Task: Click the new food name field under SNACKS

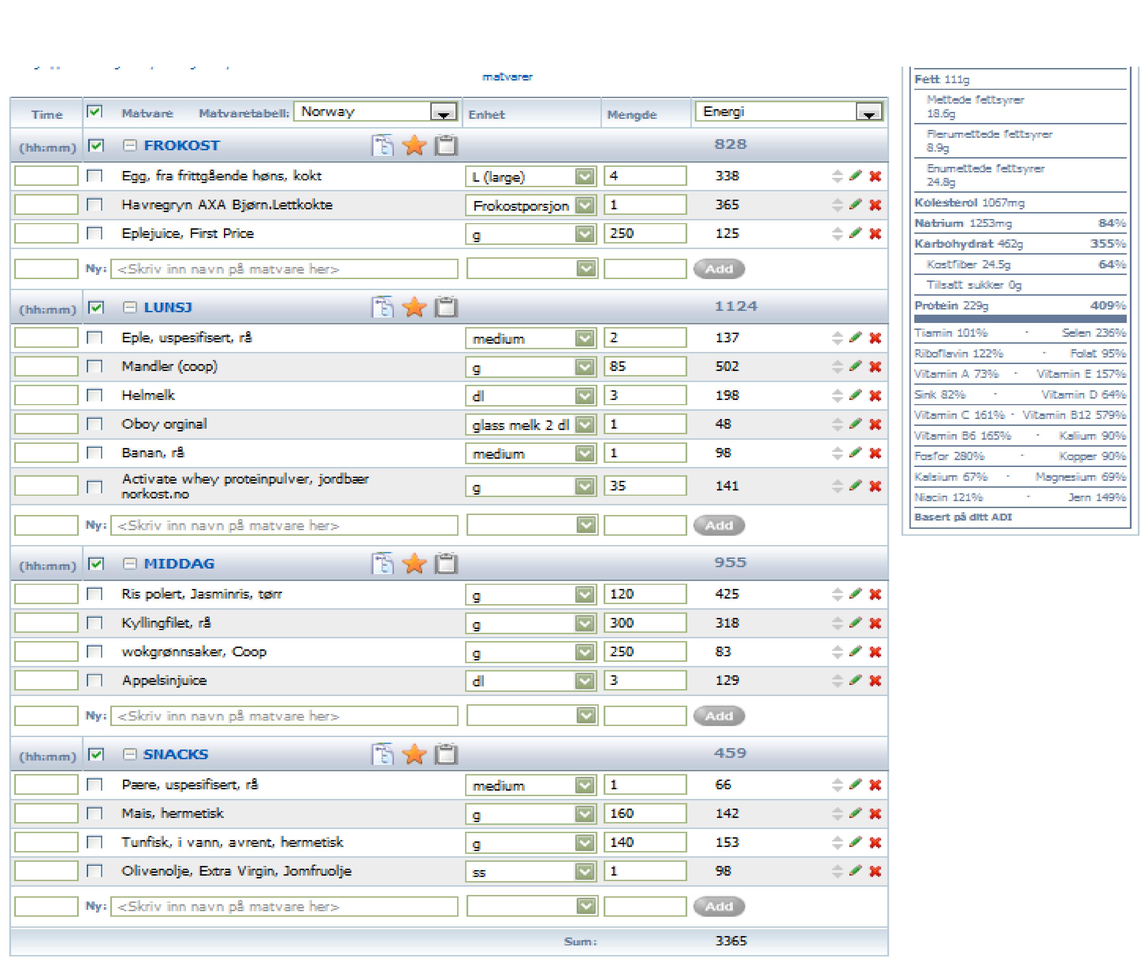Action: tap(284, 907)
